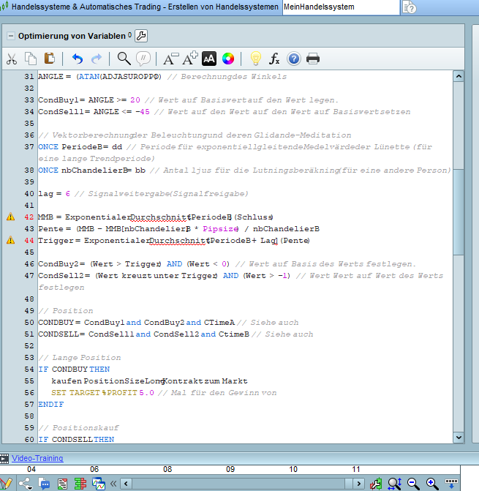Open the editor syntax color wheel
The width and height of the screenshot is (479, 491).
pyautogui.click(x=228, y=59)
